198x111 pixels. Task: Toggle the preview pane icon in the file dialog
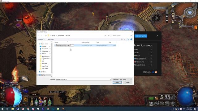coord(127,39)
